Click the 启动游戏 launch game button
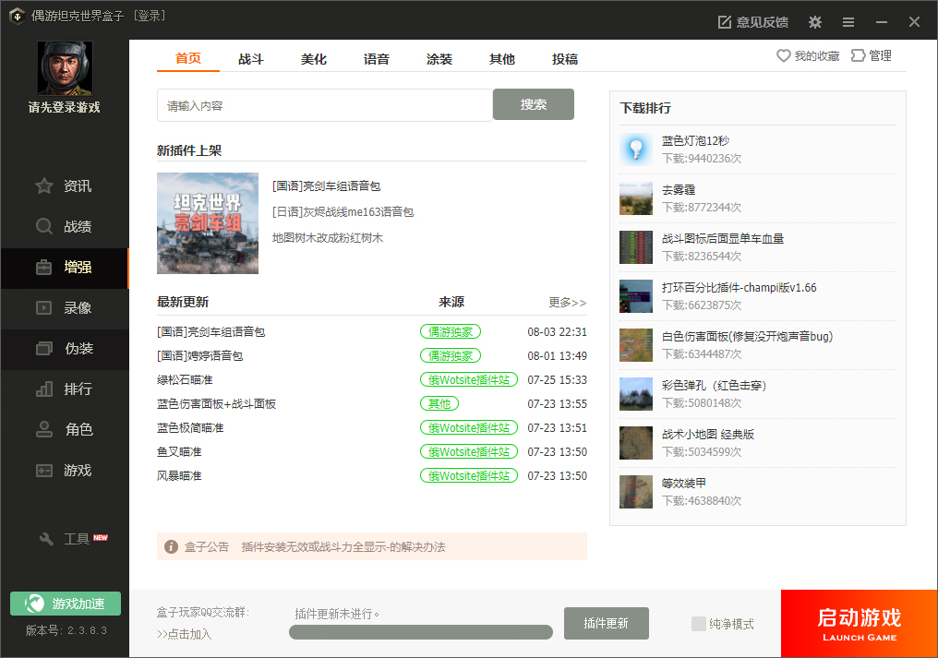Image resolution: width=938 pixels, height=658 pixels. point(859,623)
